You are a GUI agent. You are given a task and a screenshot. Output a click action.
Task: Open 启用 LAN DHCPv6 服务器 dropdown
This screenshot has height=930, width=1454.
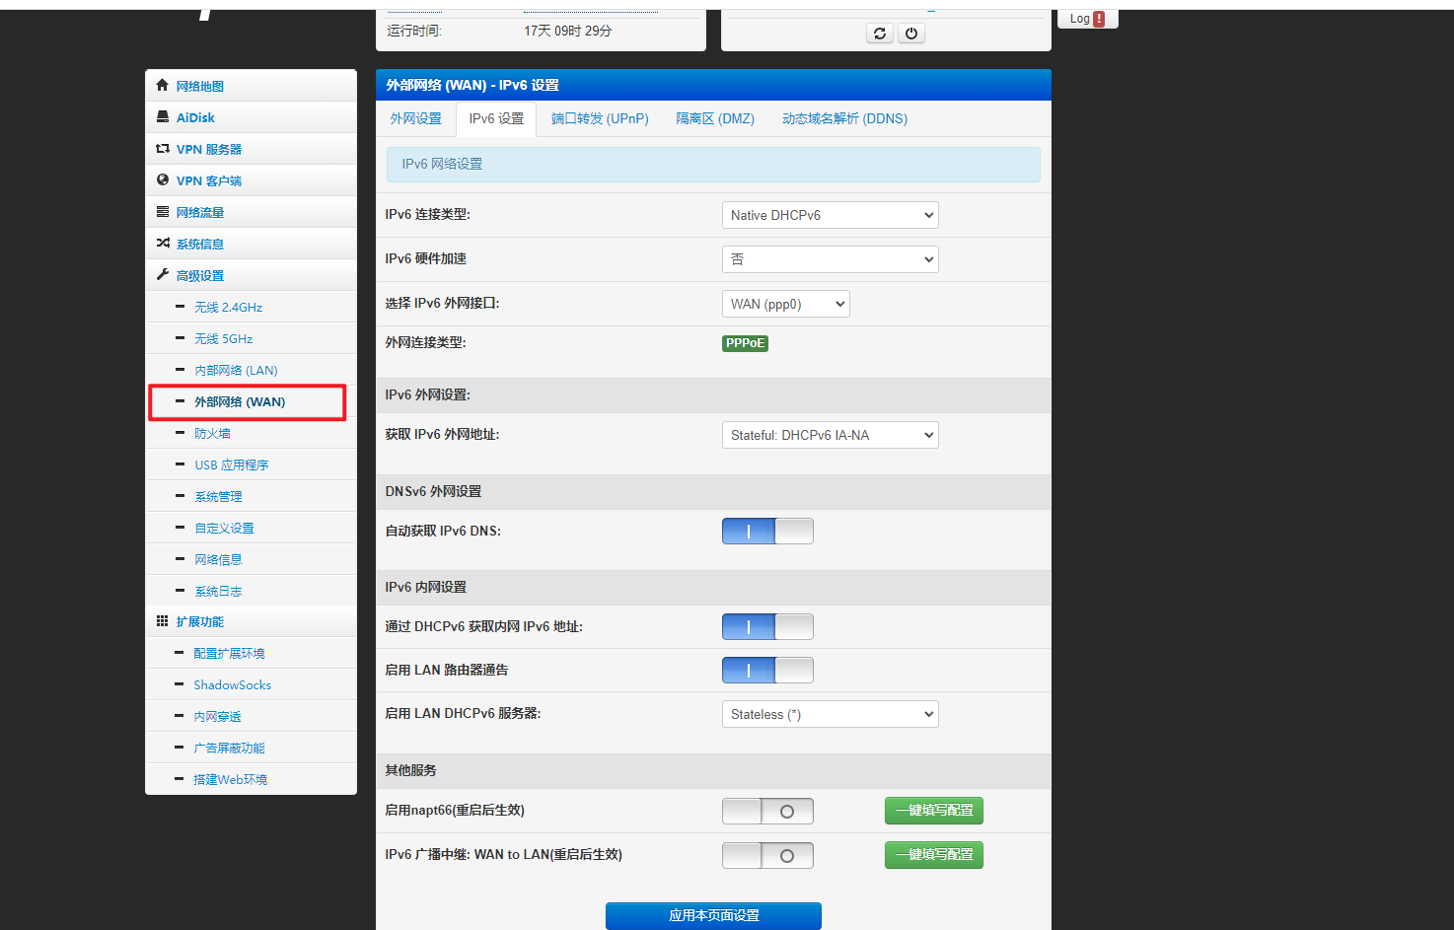(x=830, y=714)
